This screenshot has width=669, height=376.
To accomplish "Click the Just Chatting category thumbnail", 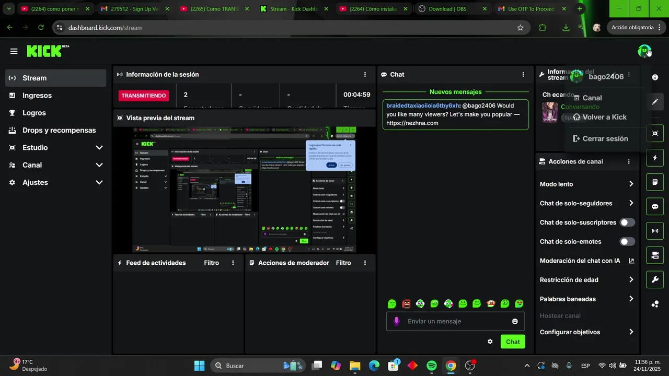I will (x=550, y=112).
